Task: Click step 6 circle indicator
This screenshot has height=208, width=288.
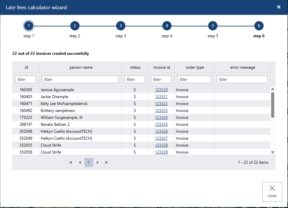Action: pos(259,26)
